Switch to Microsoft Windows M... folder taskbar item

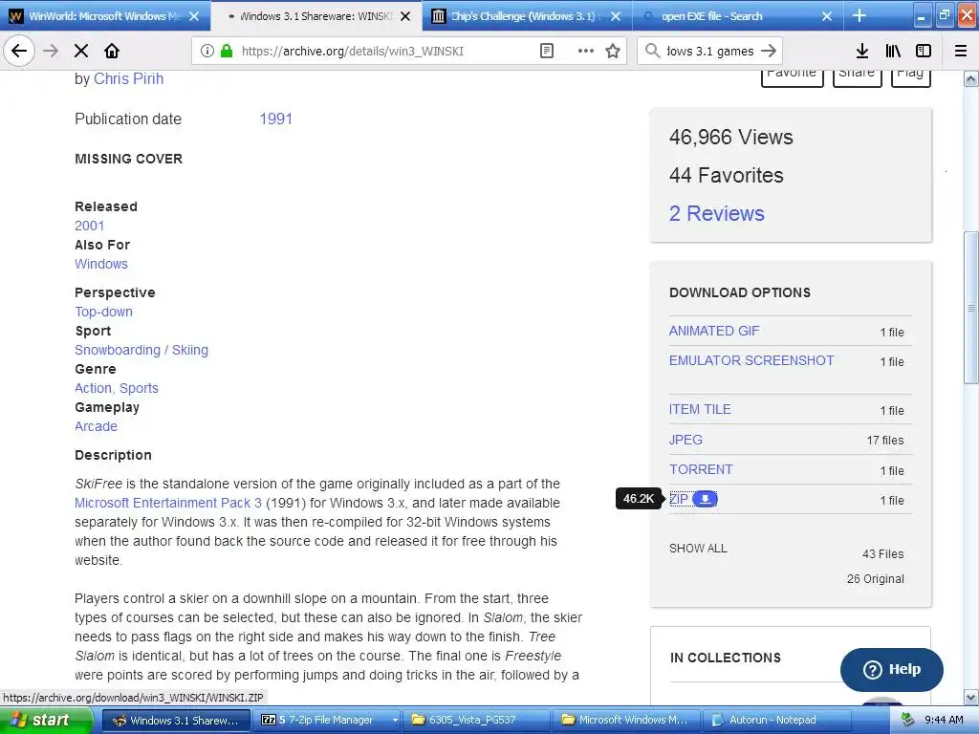coord(626,720)
